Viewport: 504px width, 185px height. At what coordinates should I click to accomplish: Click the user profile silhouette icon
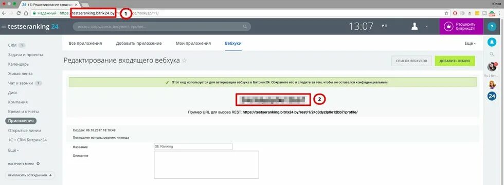pyautogui.click(x=415, y=26)
